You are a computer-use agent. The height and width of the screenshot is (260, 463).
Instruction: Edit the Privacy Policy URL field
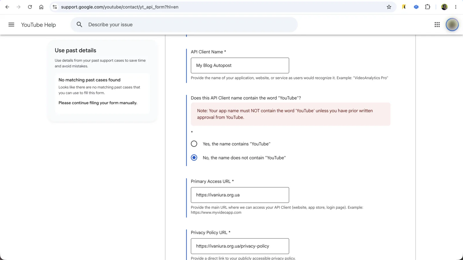[x=240, y=246]
